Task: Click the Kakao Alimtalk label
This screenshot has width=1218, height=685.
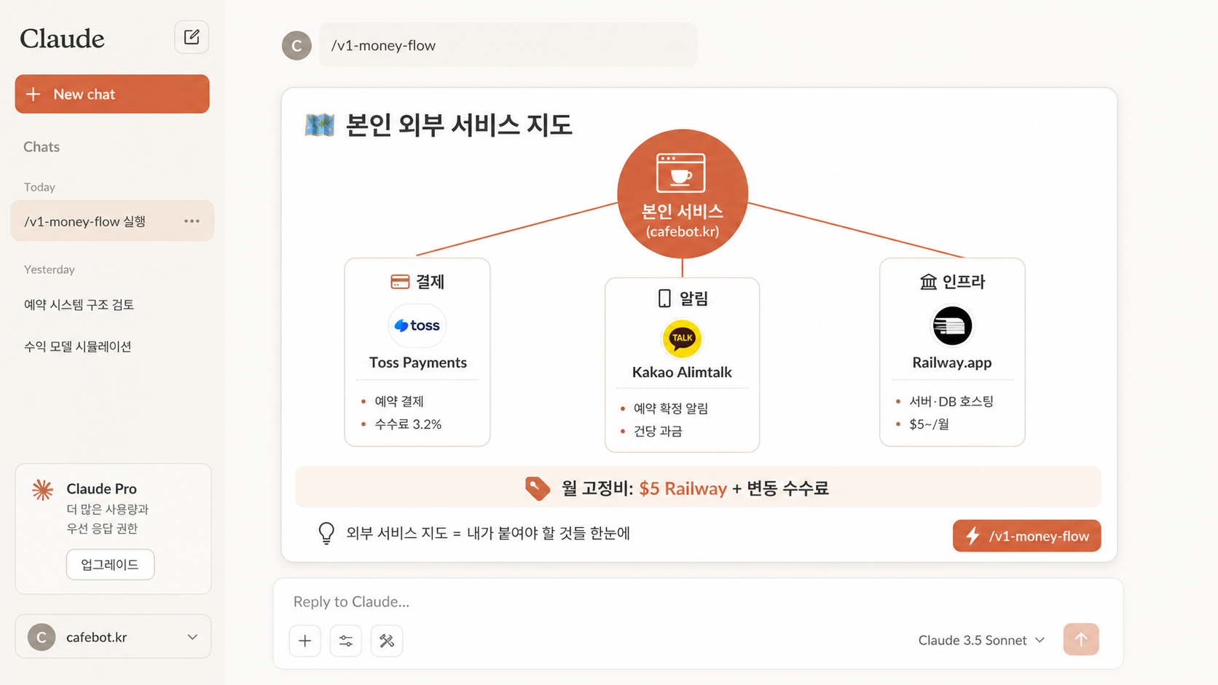Action: click(x=682, y=372)
